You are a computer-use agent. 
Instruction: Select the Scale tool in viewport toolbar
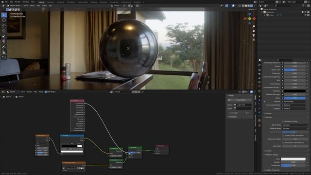pyautogui.click(x=4, y=36)
